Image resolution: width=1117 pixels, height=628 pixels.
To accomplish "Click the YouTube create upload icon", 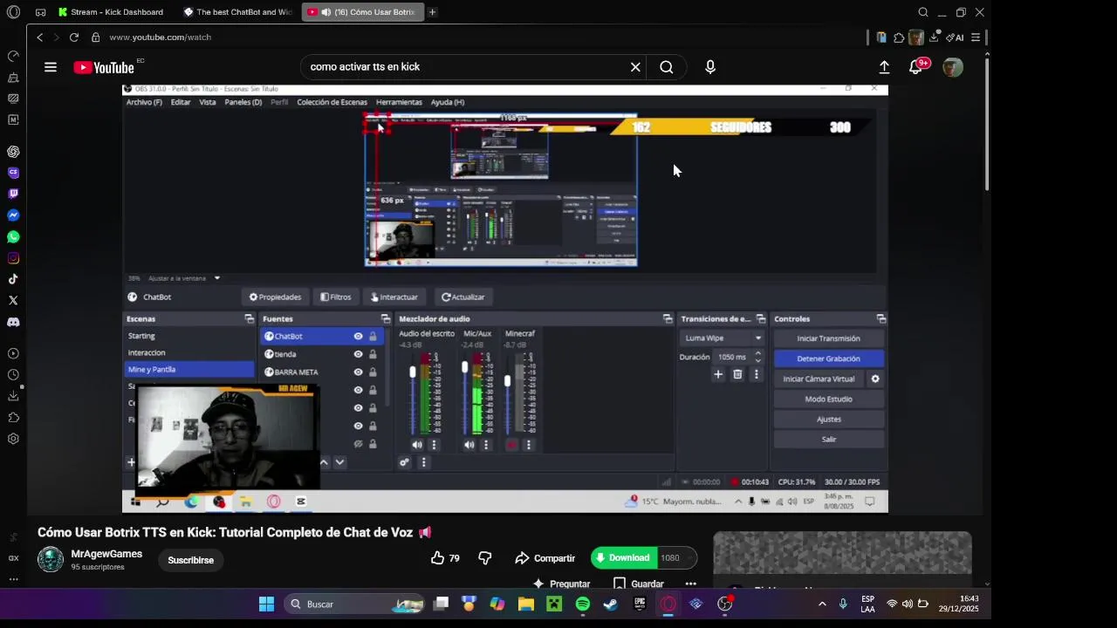I will coord(884,67).
